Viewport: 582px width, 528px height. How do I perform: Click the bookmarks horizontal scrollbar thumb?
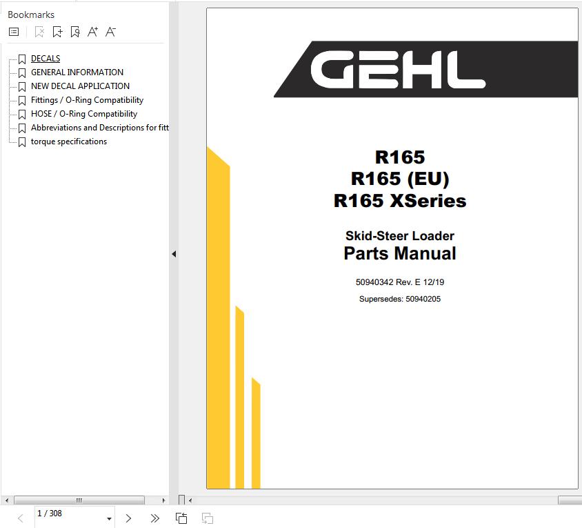pyautogui.click(x=79, y=500)
